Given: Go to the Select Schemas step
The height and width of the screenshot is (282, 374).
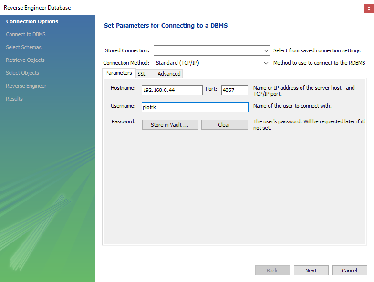Looking at the screenshot, I should pos(23,47).
